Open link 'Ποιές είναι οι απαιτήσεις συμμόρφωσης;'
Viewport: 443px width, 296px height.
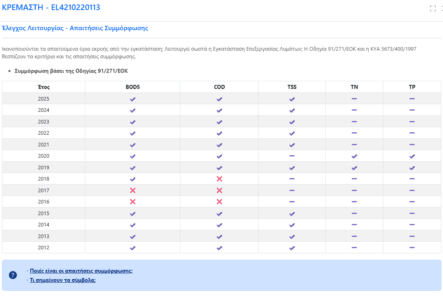81,271
